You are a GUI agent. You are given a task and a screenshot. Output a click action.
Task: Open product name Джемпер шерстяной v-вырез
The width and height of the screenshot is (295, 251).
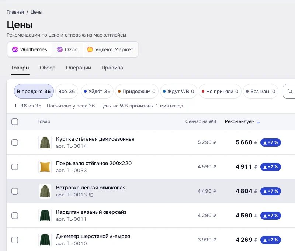(93, 237)
